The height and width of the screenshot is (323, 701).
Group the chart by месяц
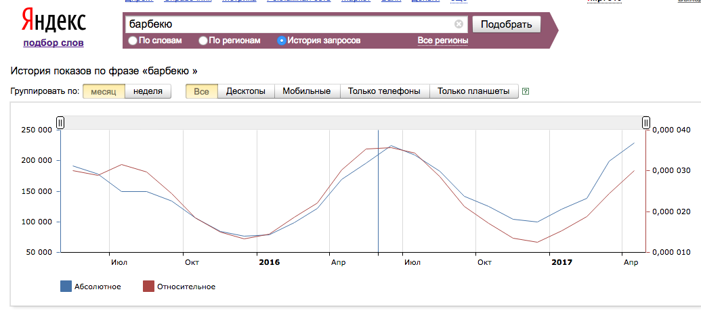104,91
